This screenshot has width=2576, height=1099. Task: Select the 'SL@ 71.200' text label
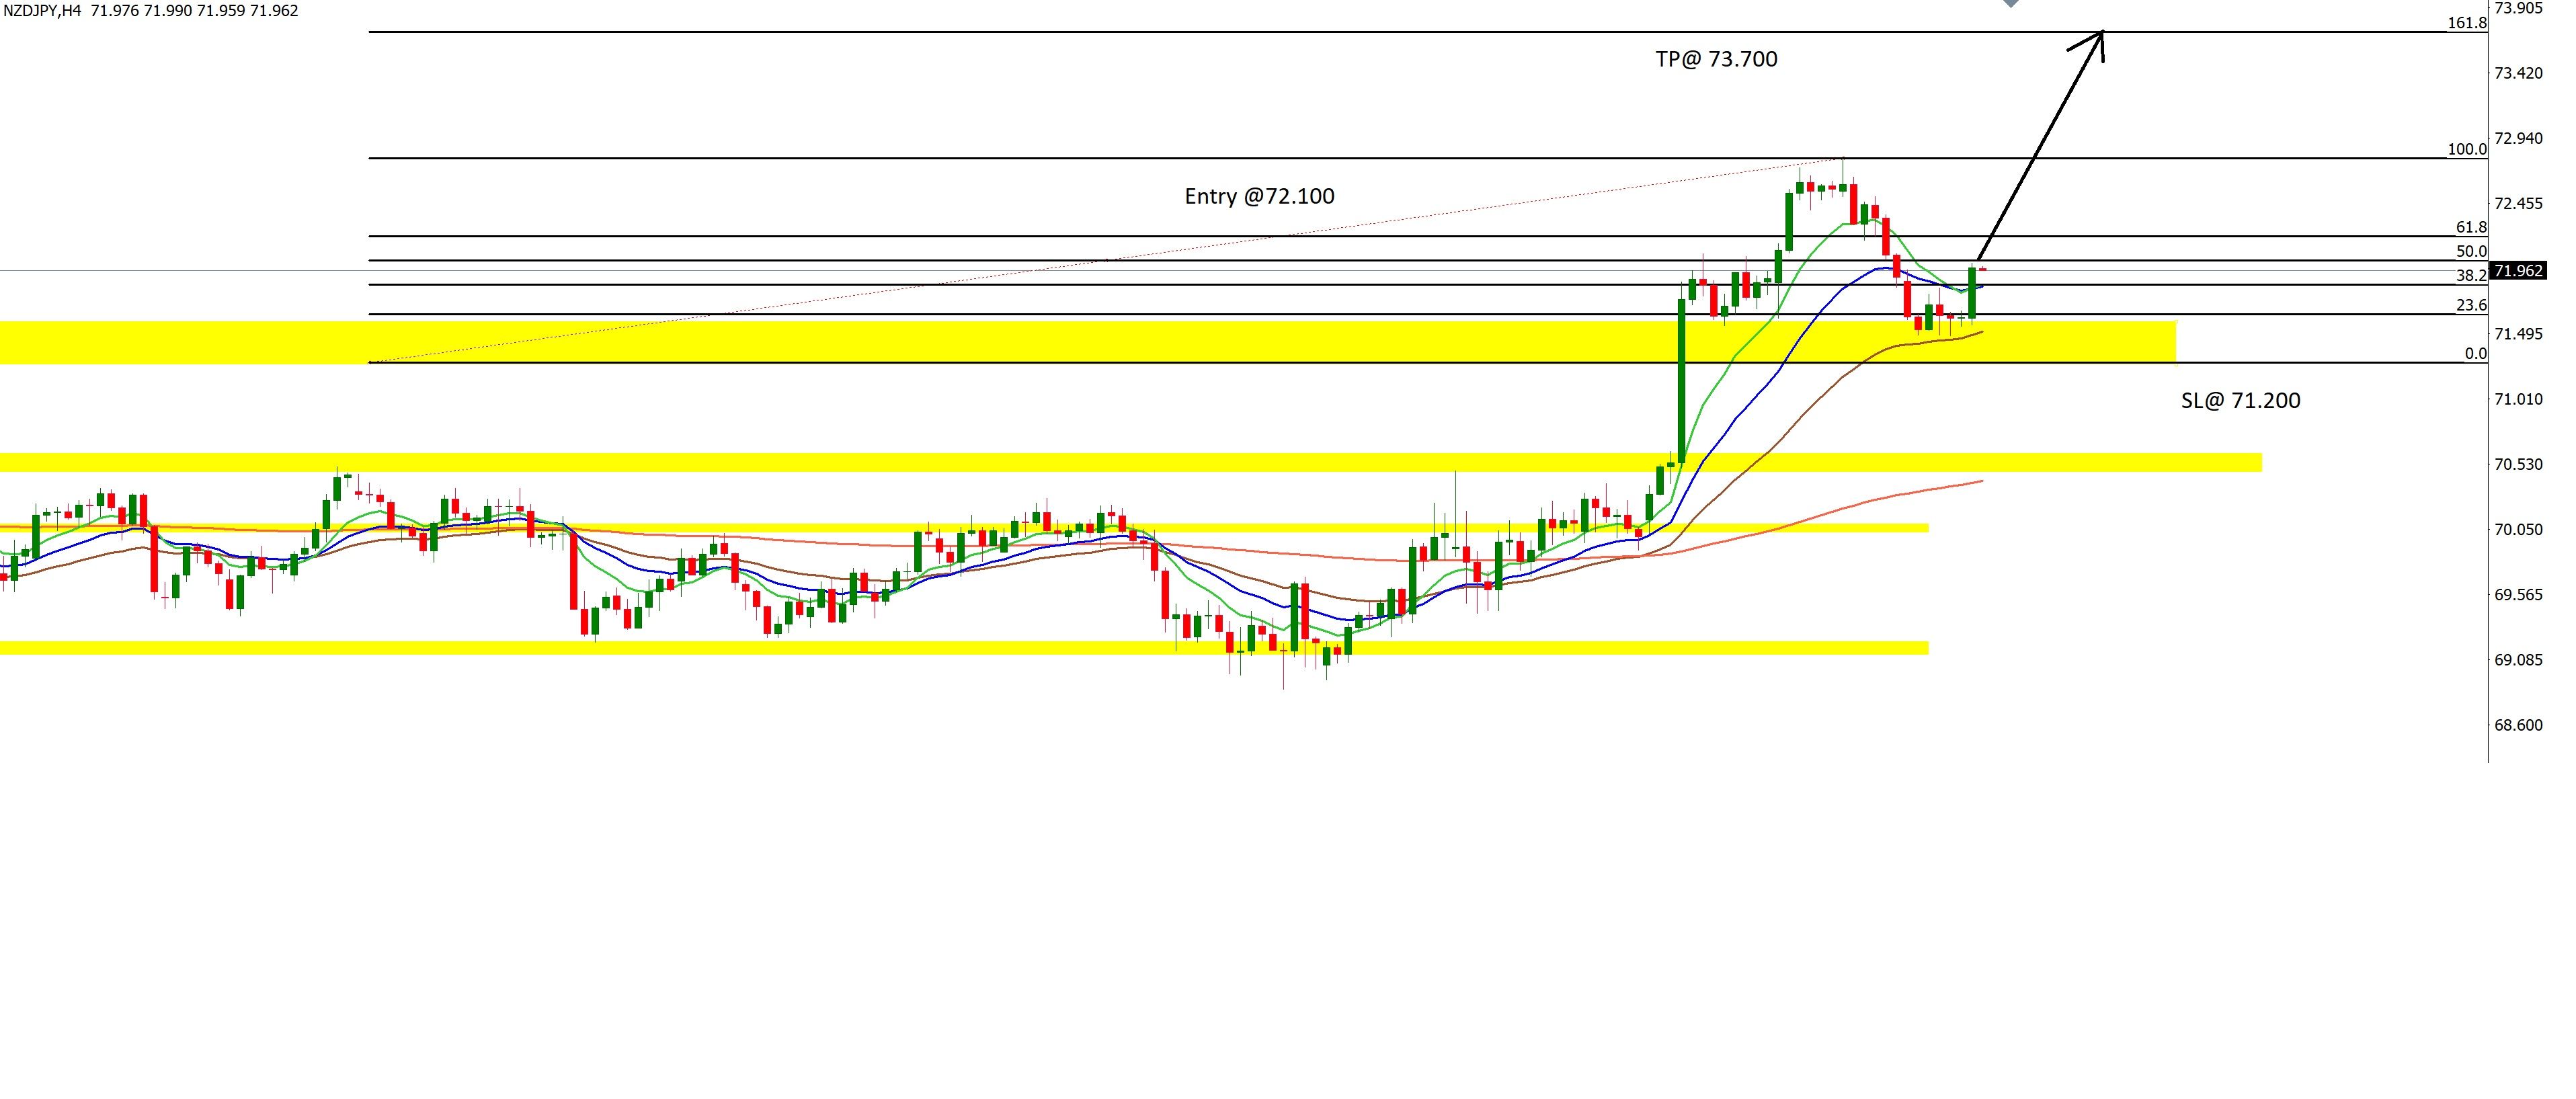(x=2240, y=401)
